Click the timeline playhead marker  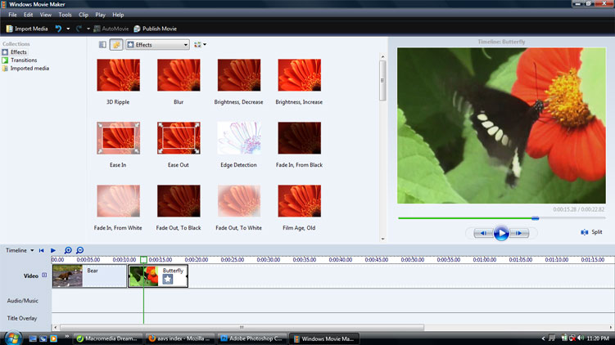(143, 260)
